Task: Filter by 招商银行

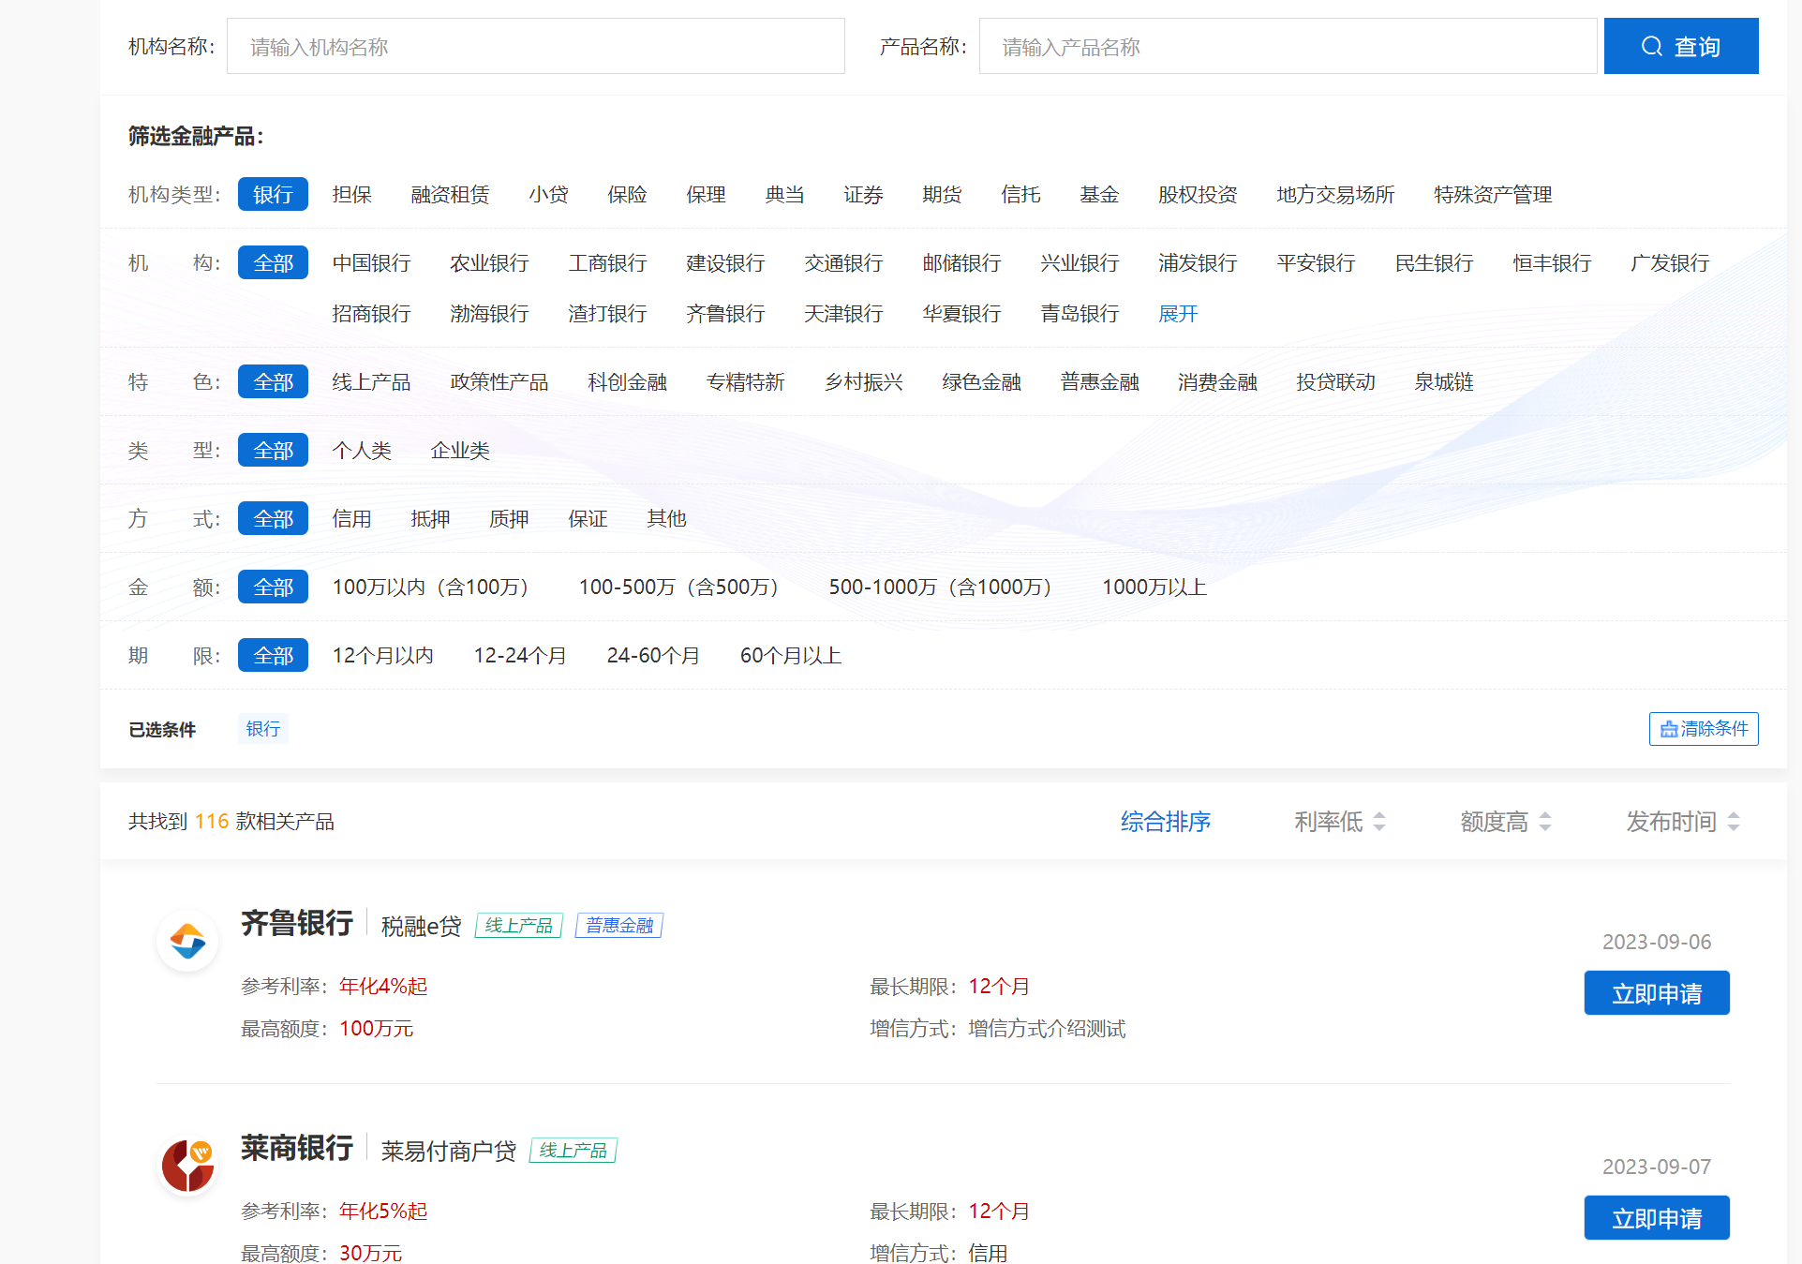Action: [x=371, y=313]
